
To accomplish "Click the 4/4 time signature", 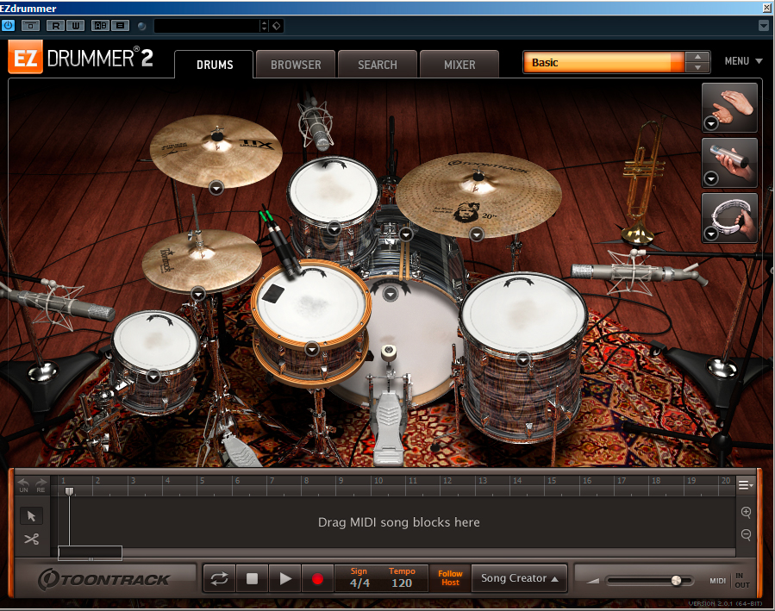I will click(x=359, y=583).
